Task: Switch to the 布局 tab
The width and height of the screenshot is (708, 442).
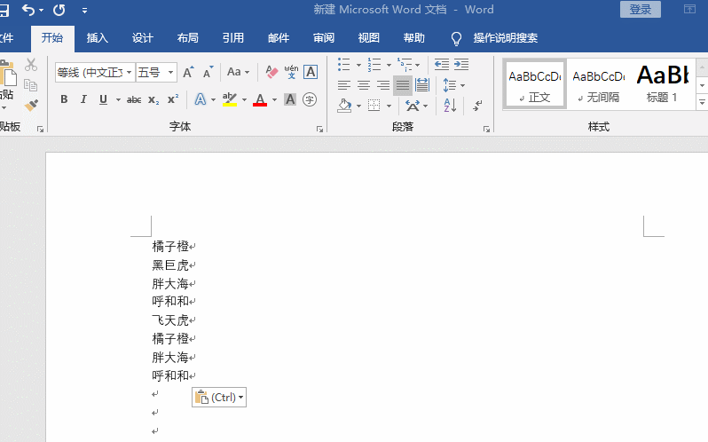Action: coord(188,38)
